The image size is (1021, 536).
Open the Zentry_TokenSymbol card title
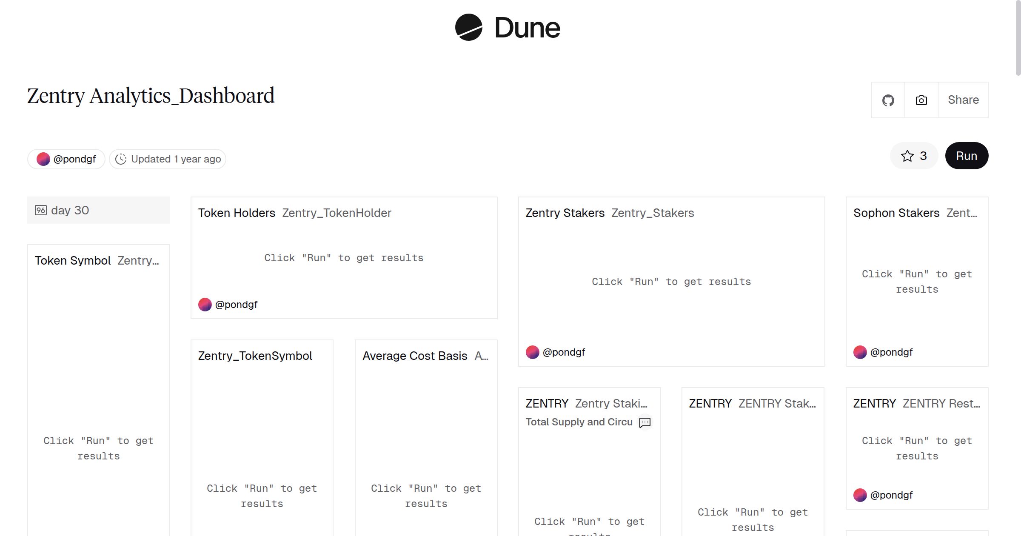[255, 356]
